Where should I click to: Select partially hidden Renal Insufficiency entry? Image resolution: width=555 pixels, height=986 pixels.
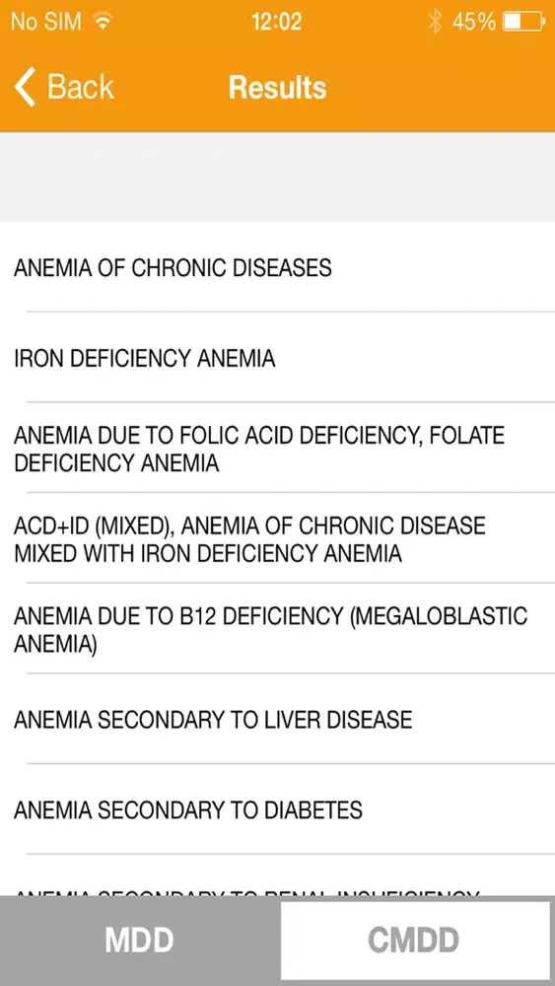277,877
